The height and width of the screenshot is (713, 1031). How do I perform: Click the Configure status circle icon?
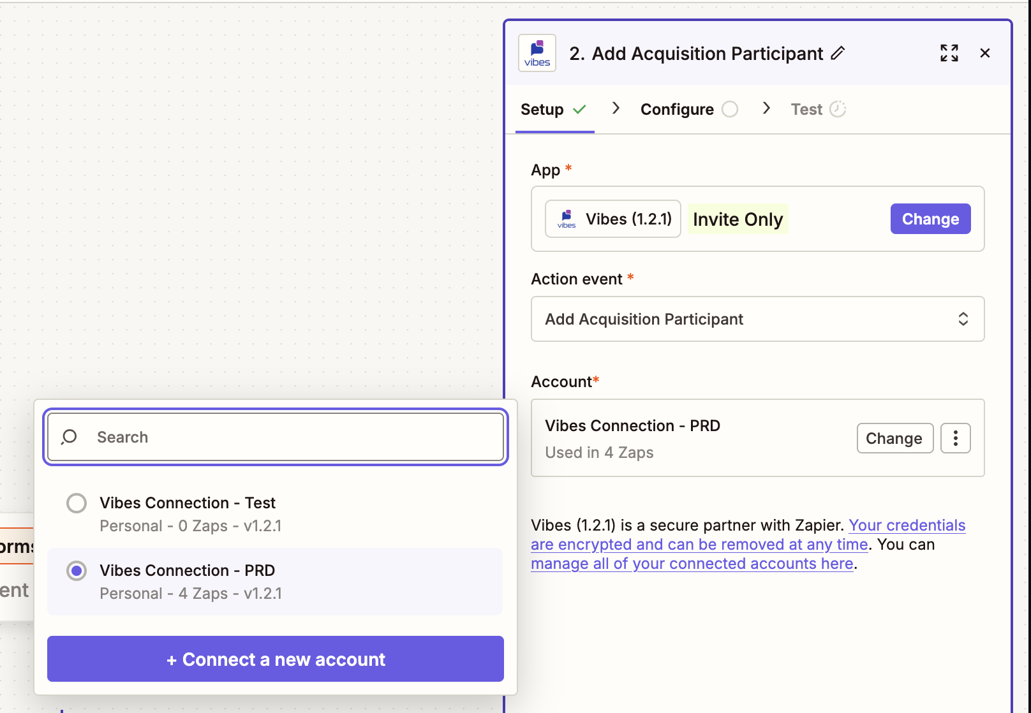pyautogui.click(x=730, y=110)
